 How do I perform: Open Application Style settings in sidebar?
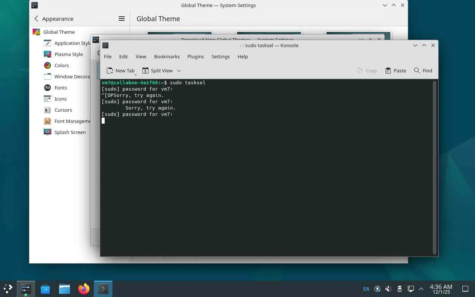[67, 43]
